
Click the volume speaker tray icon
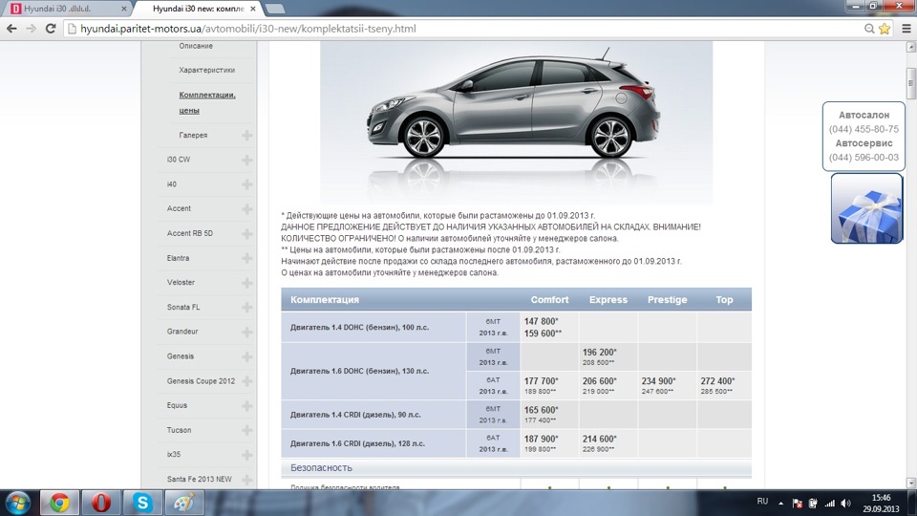(x=845, y=504)
